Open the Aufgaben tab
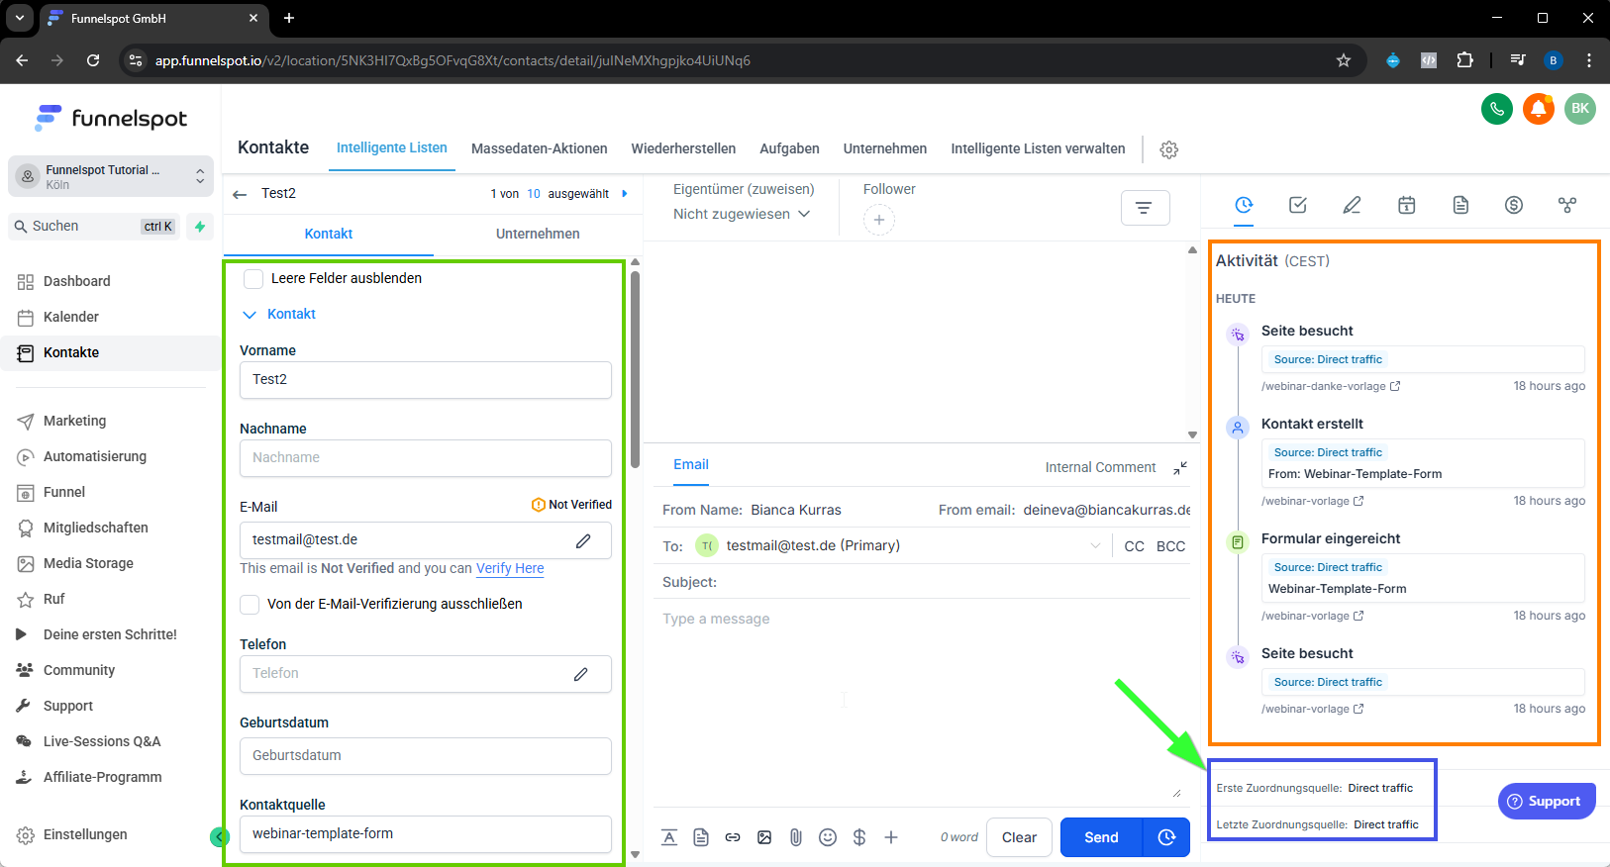 coord(789,148)
